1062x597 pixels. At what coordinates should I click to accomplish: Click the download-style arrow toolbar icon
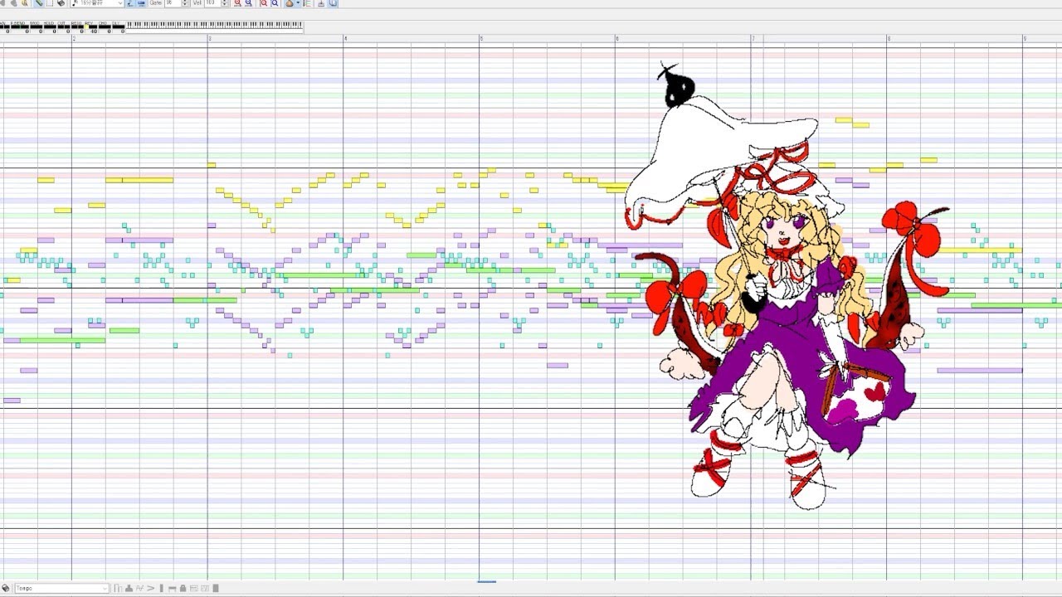point(321,3)
